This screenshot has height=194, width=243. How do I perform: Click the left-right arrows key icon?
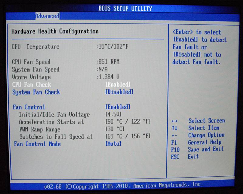[x=174, y=121]
